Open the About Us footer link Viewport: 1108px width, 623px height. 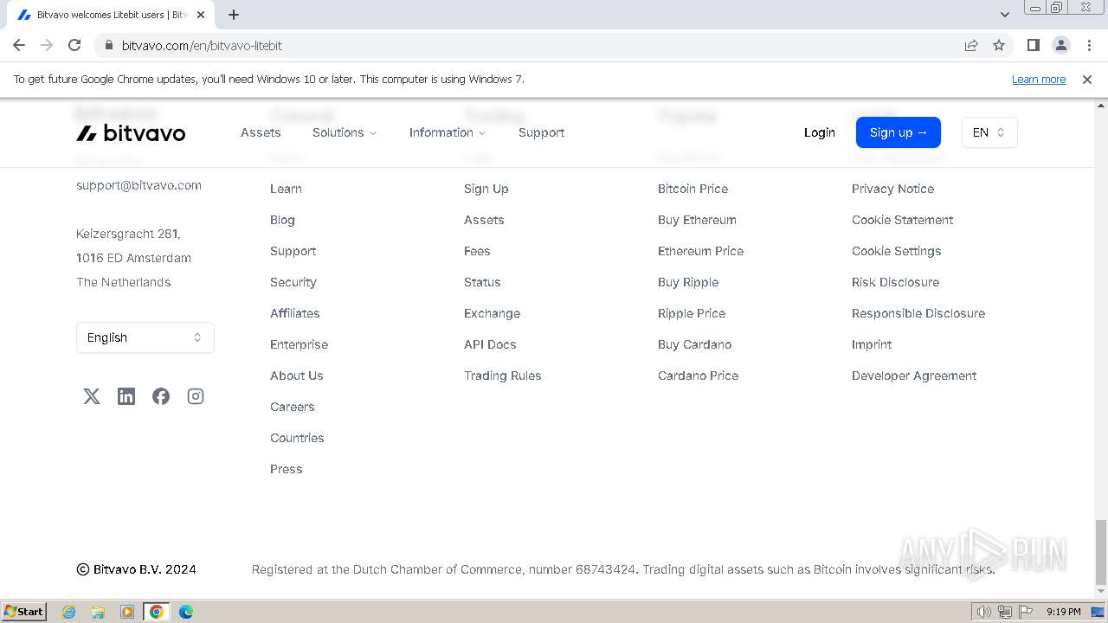point(297,376)
